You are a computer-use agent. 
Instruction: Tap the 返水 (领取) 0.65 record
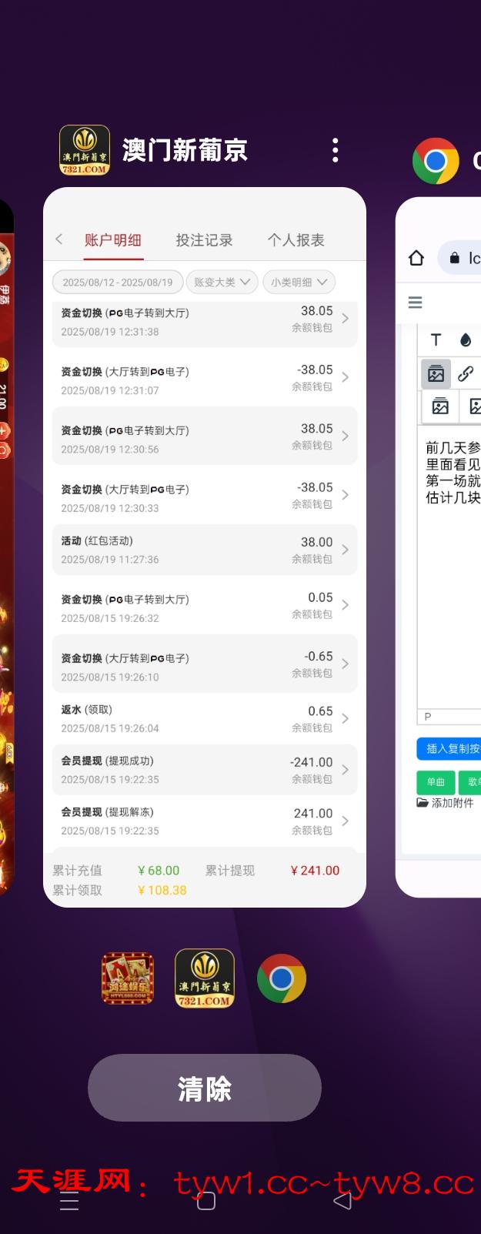click(205, 718)
